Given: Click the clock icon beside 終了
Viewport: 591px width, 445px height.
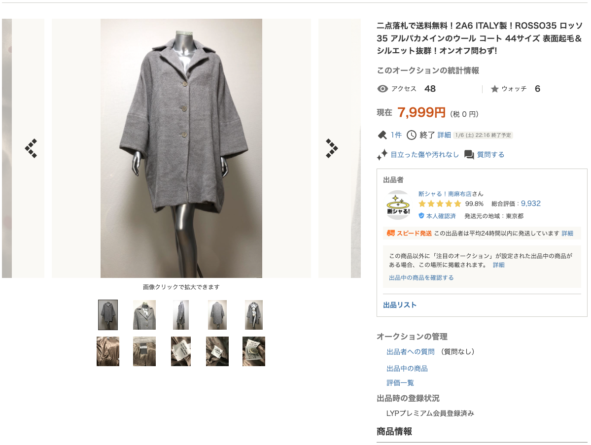Looking at the screenshot, I should (x=411, y=135).
